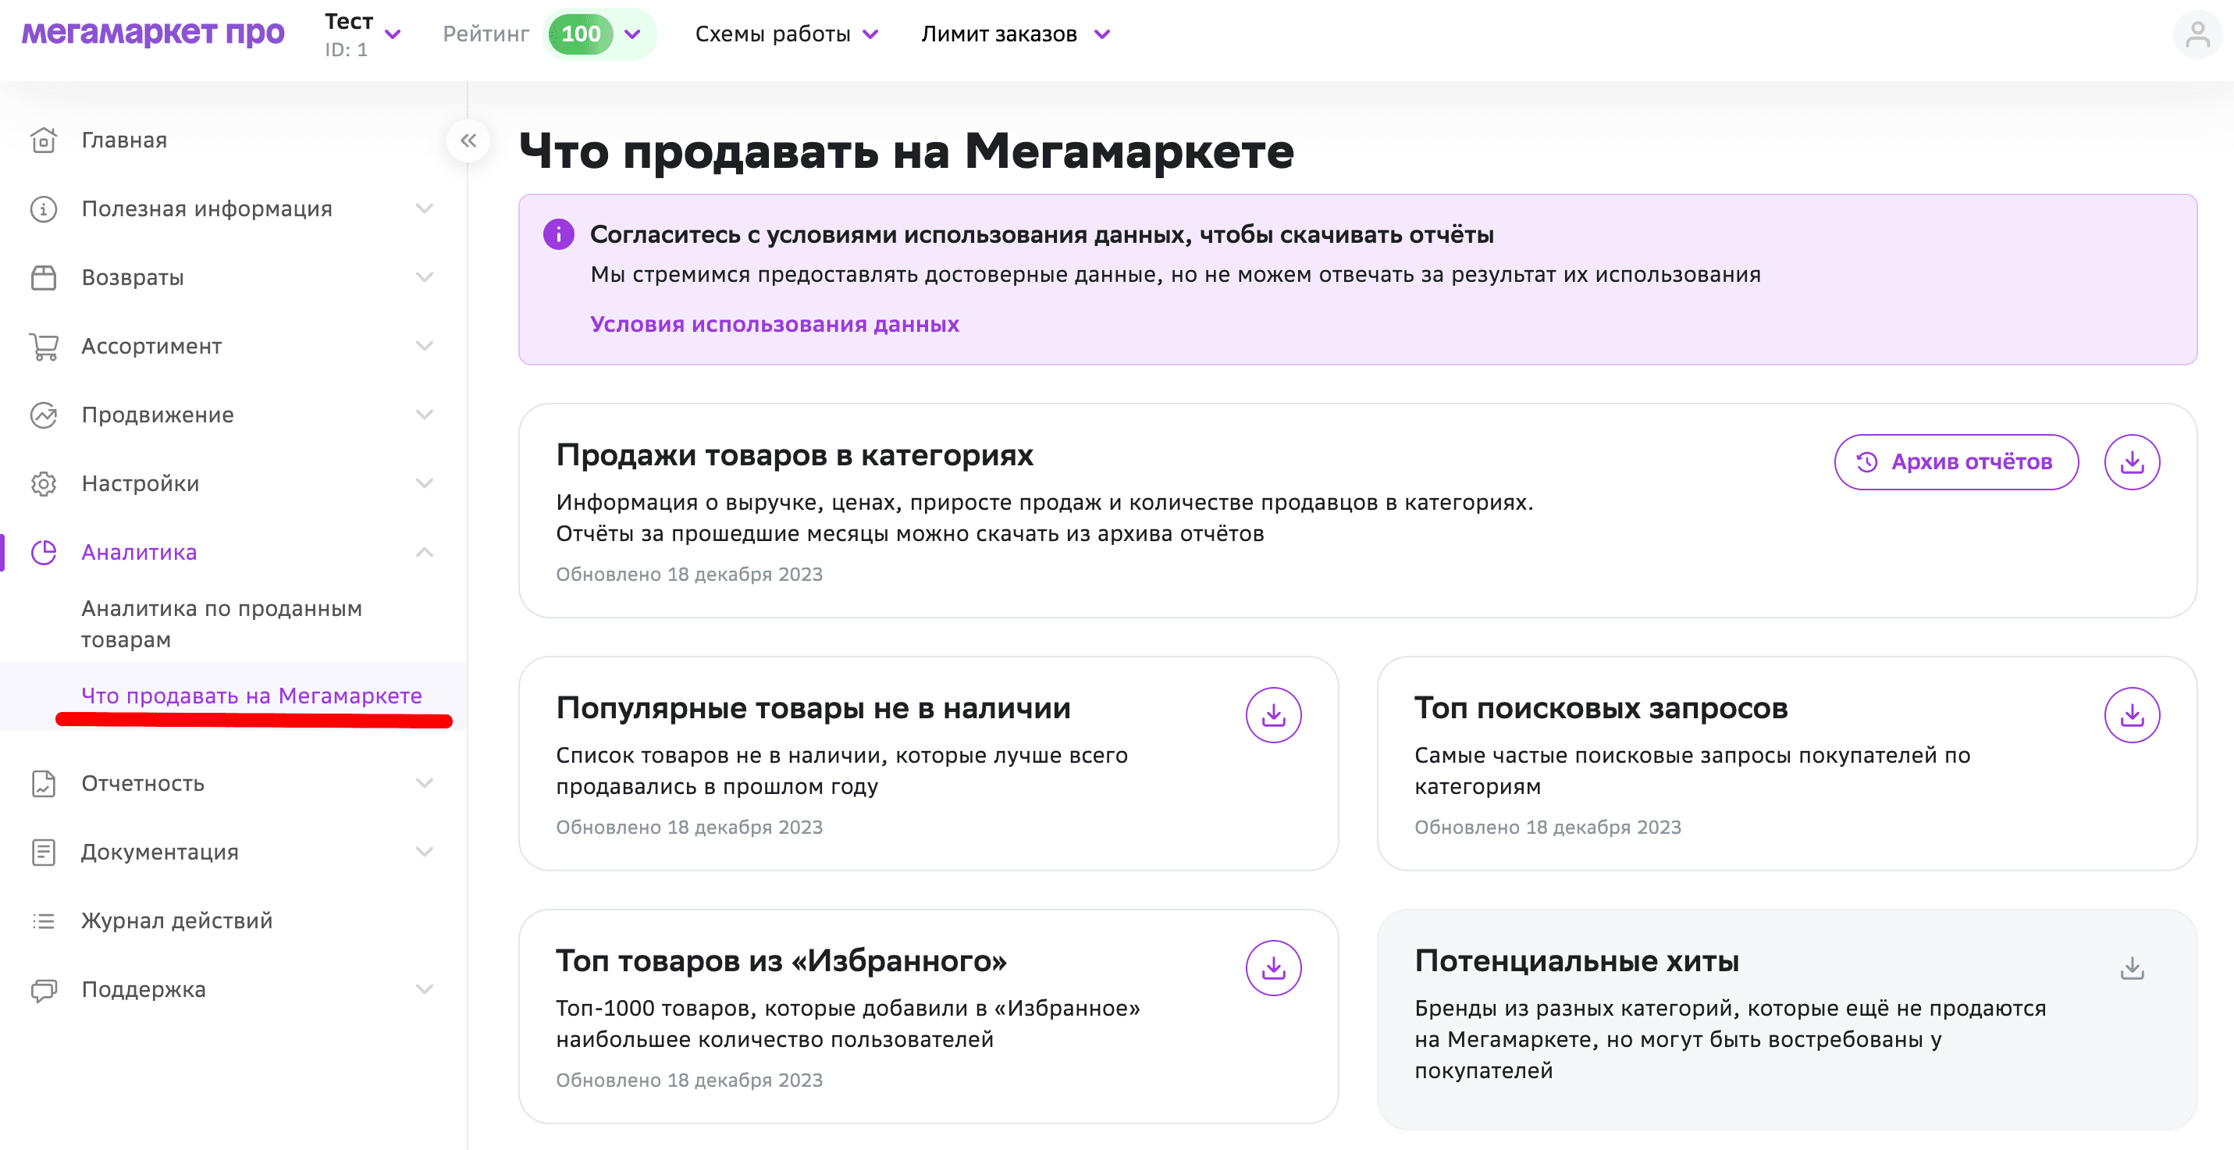
Task: Expand the Полезная информация chevron
Action: coord(424,208)
